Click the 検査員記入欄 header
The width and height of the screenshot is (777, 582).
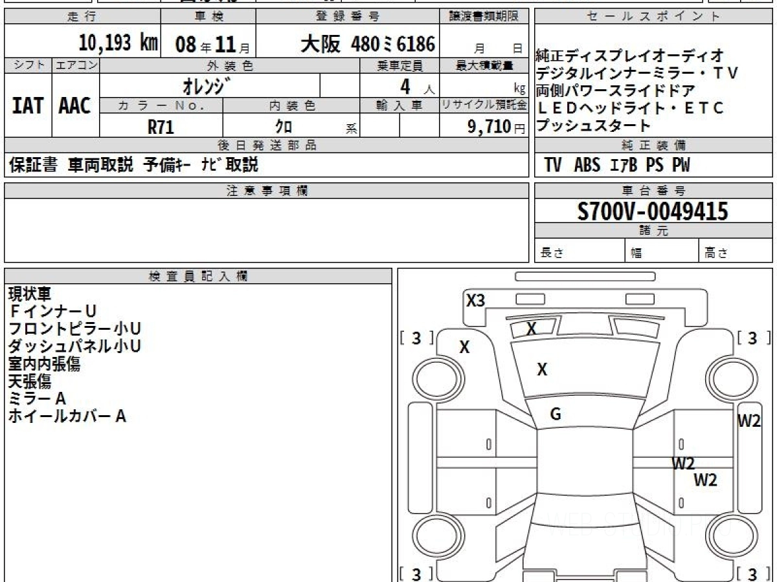(x=198, y=276)
